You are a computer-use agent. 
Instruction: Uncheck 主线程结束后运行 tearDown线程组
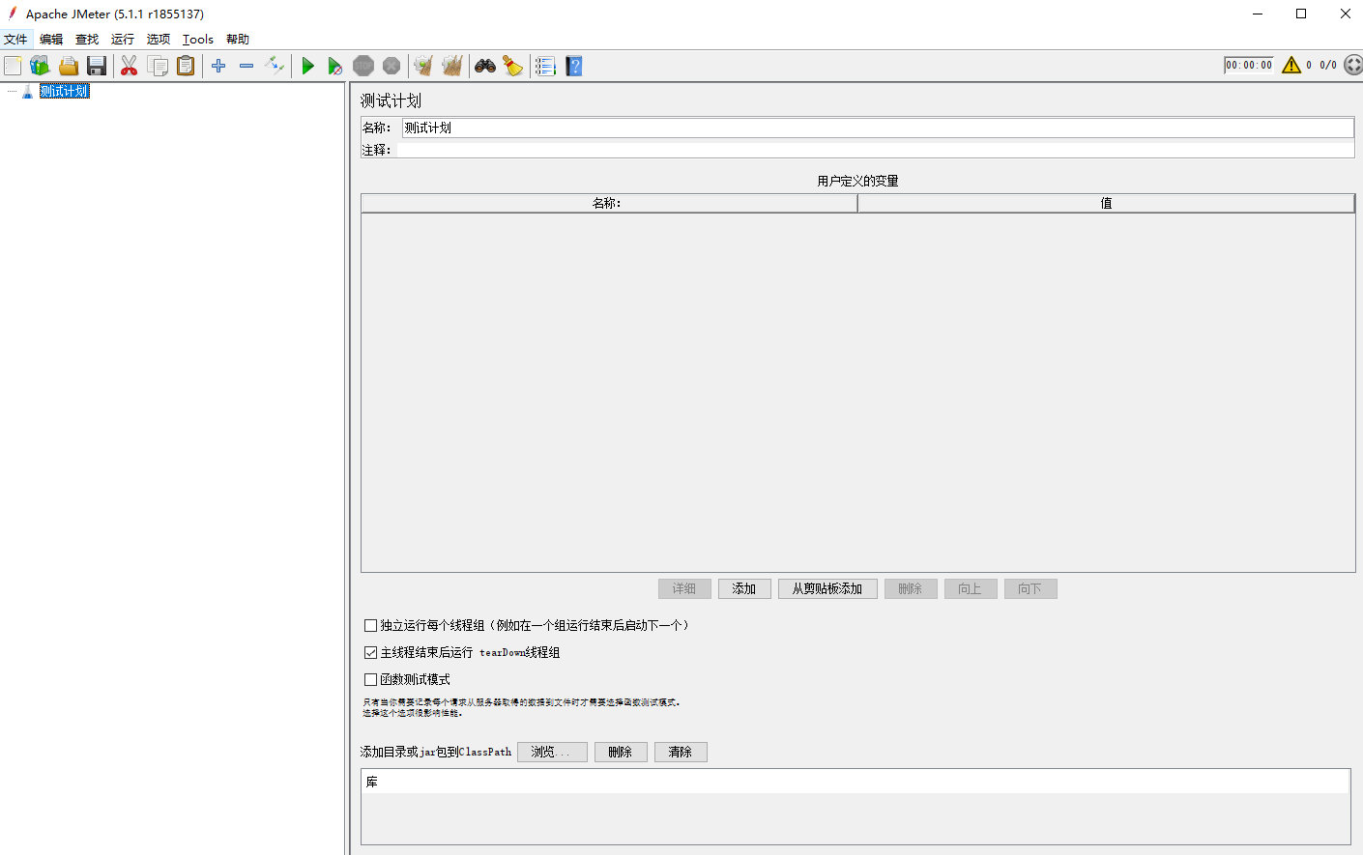[x=370, y=652]
